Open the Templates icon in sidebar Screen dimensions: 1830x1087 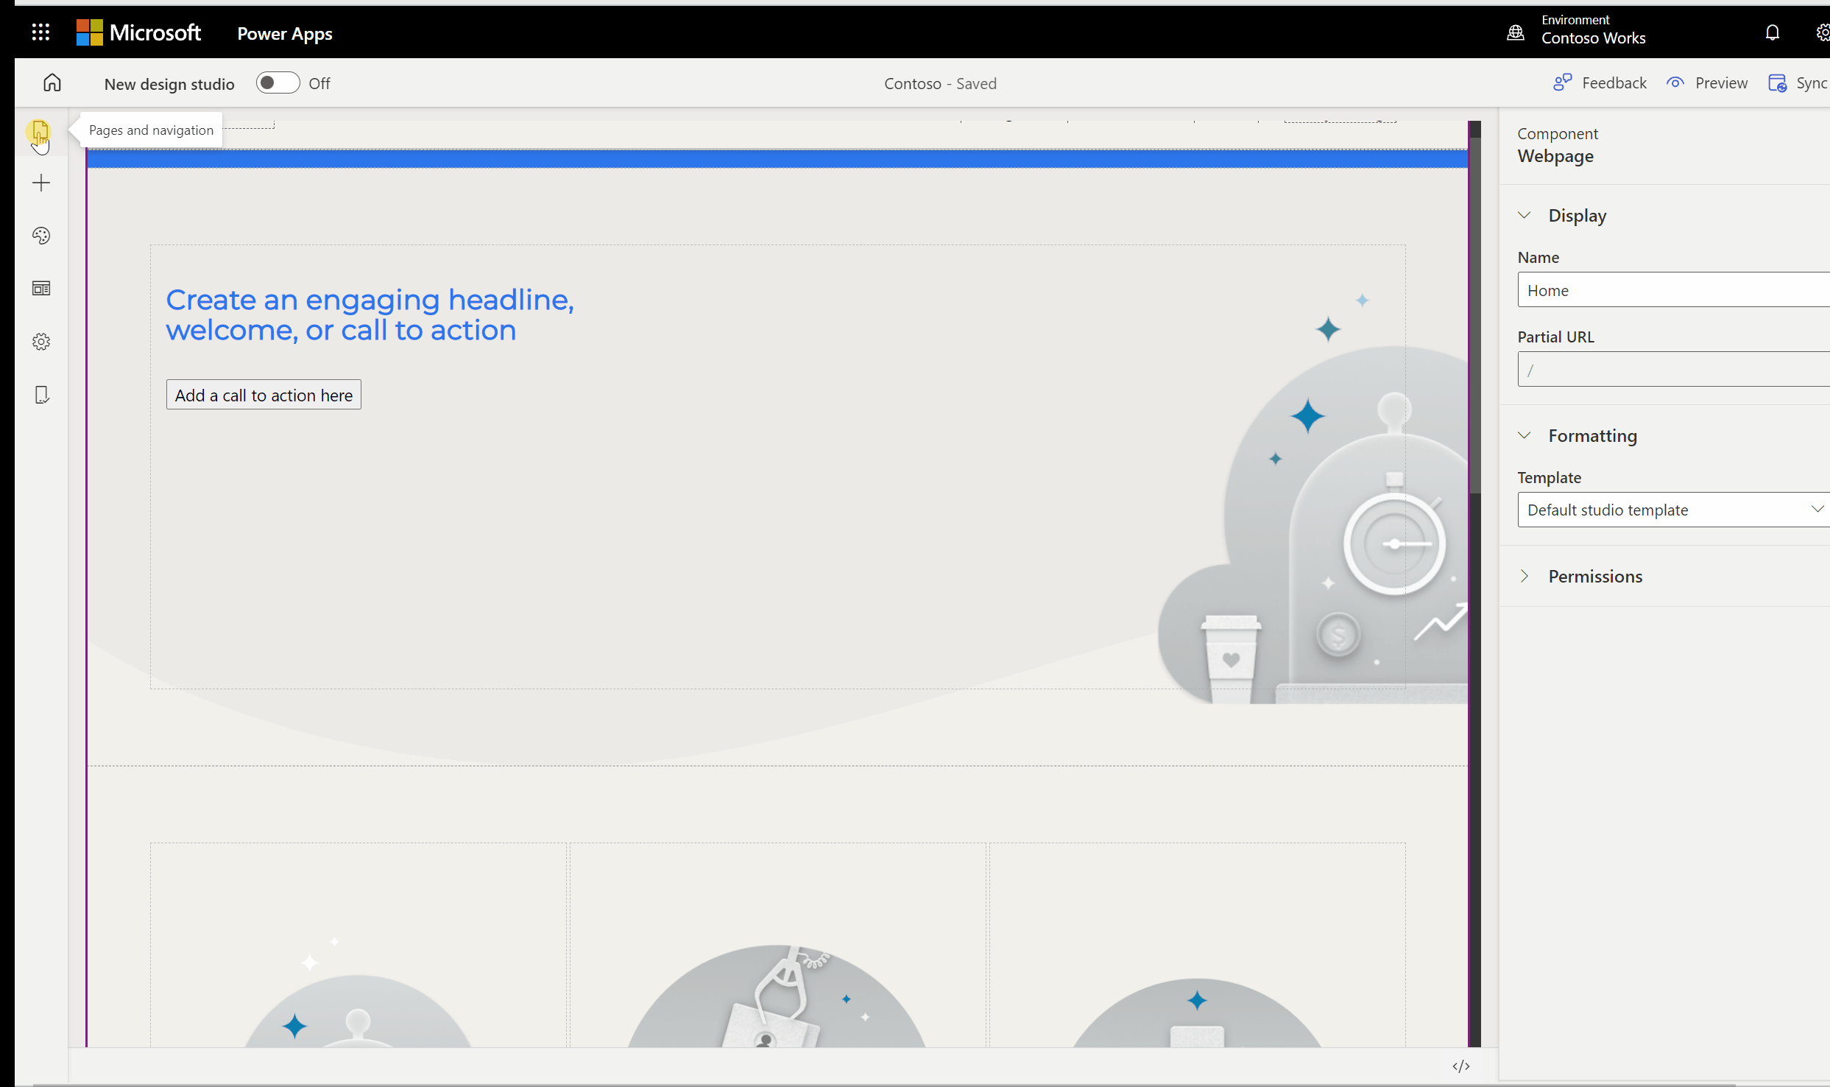(x=41, y=289)
